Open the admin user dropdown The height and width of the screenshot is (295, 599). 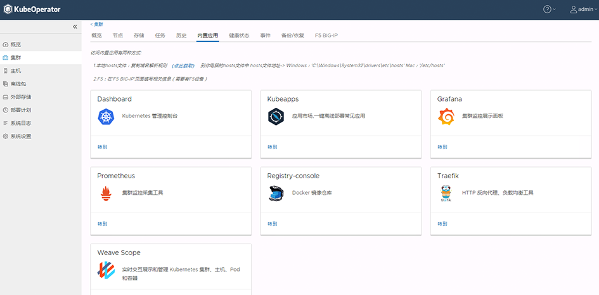583,10
